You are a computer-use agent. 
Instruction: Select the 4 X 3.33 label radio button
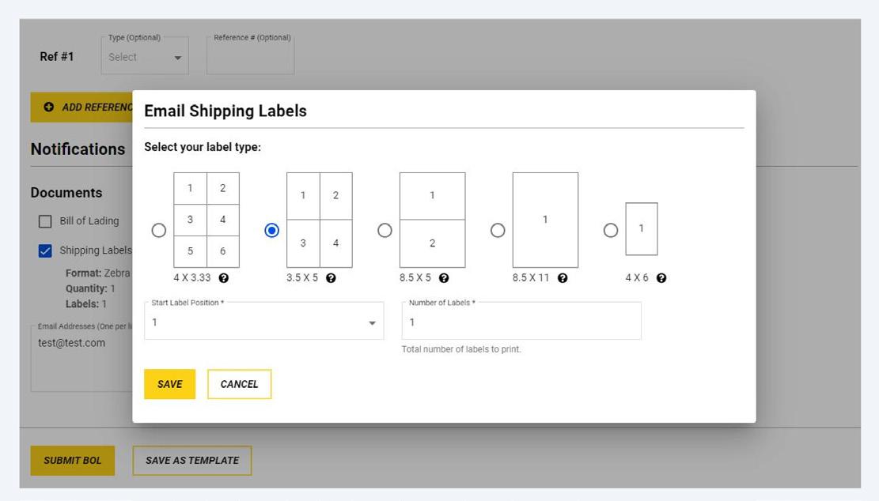coord(159,231)
